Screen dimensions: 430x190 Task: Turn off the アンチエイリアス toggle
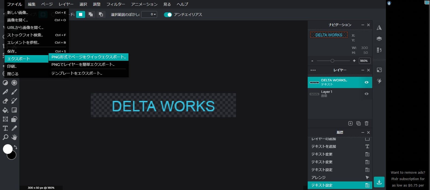168,15
